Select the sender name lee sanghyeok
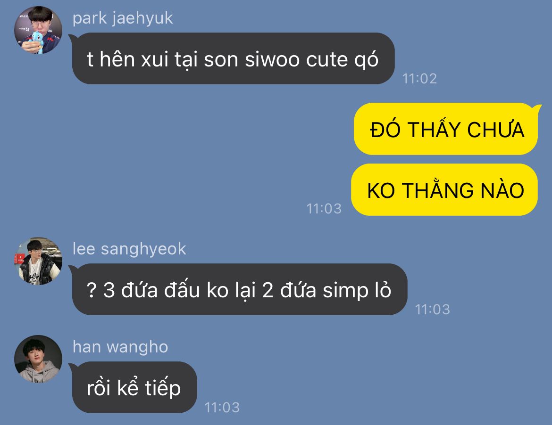 click(x=129, y=249)
